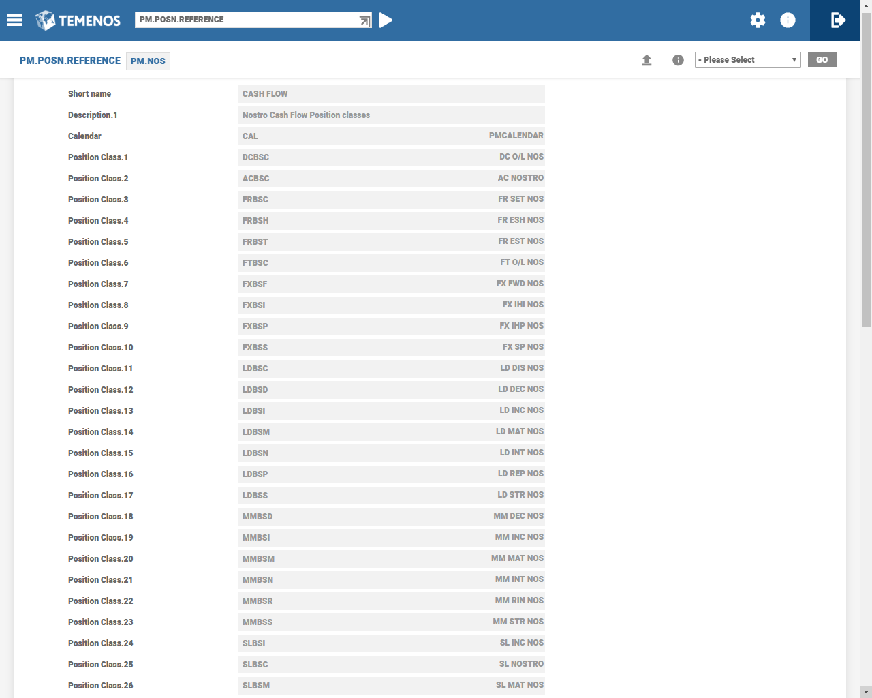872x698 pixels.
Task: Open the header info icon
Action: pos(788,20)
